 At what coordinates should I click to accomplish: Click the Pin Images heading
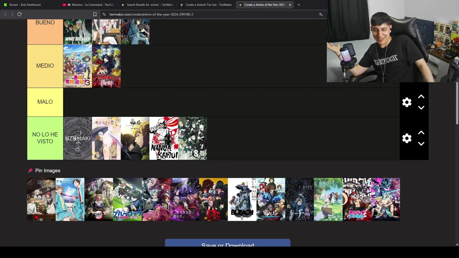pos(48,171)
